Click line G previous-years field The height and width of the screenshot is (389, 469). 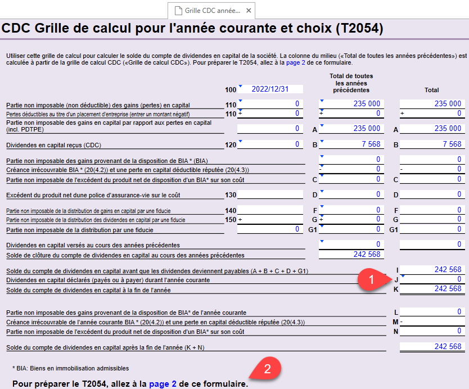click(x=351, y=219)
